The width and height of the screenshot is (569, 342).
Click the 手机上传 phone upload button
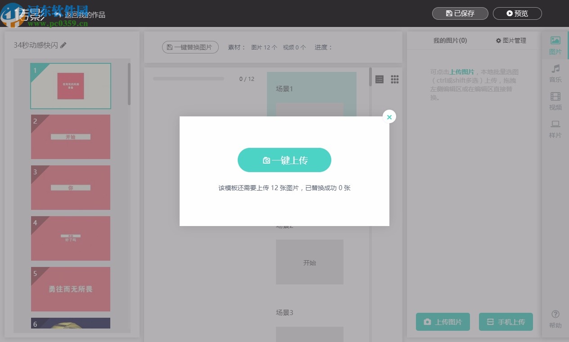click(x=506, y=322)
